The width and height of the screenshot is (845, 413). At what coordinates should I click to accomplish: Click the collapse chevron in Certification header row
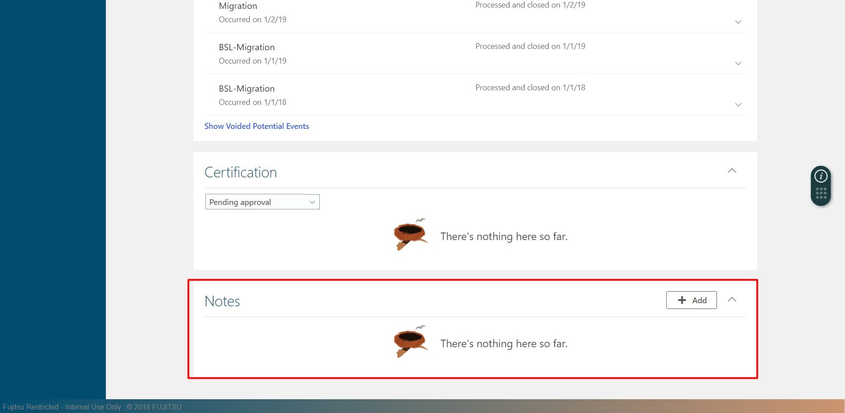tap(732, 171)
